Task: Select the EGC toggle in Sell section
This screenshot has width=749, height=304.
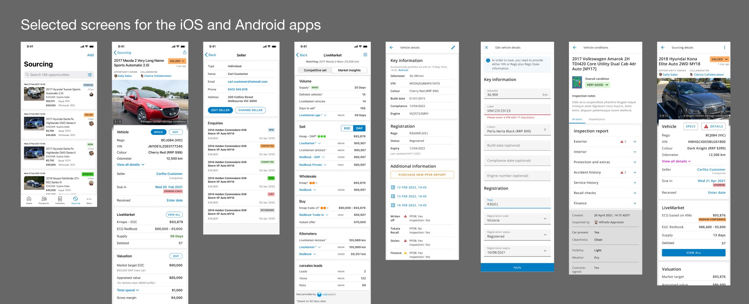Action: (347, 128)
